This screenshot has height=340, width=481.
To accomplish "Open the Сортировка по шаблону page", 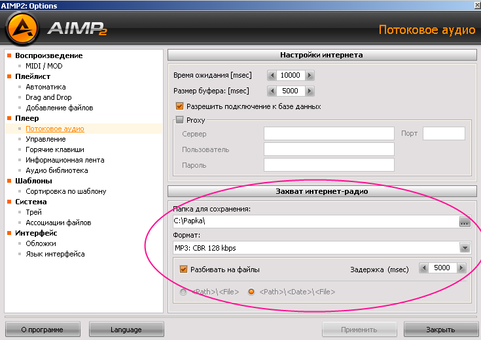I will click(66, 191).
